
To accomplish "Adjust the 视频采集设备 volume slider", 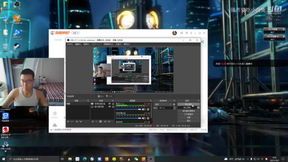I will coord(129,118).
